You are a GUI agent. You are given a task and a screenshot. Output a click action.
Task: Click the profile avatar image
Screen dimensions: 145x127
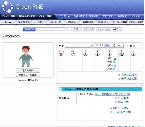[x=28, y=56]
